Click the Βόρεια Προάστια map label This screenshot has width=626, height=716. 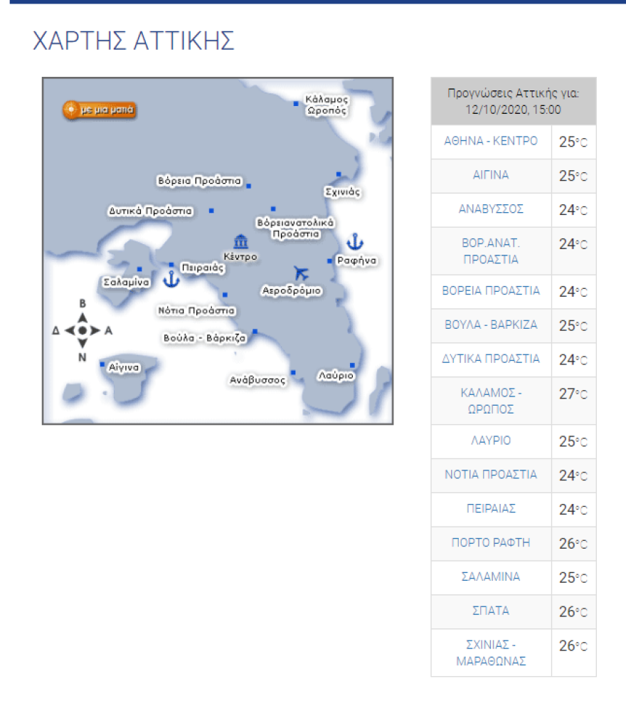click(199, 181)
